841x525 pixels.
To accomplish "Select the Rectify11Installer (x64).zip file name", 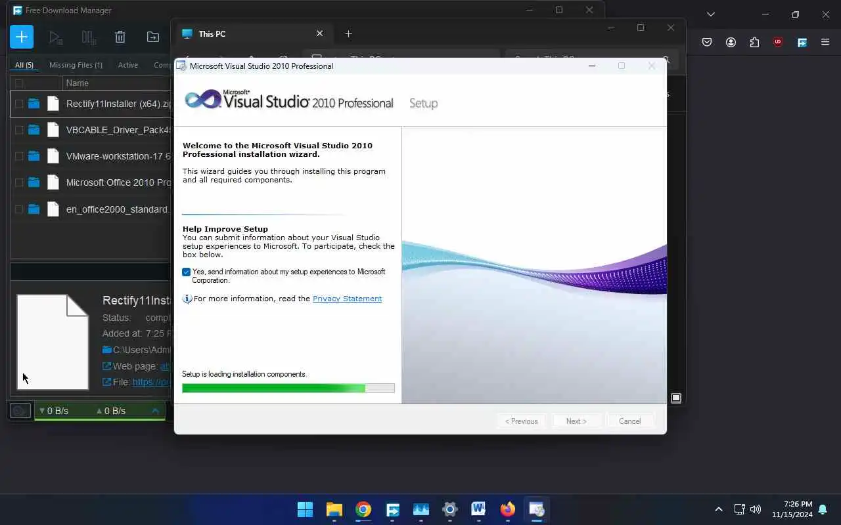I will click(x=118, y=104).
